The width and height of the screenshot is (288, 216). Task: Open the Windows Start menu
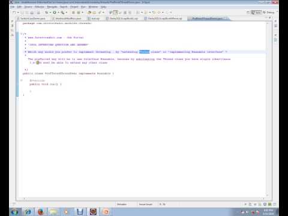point(15,212)
